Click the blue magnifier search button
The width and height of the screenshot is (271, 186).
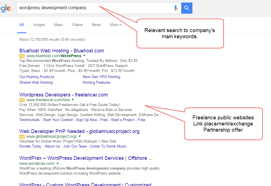pyautogui.click(x=187, y=8)
